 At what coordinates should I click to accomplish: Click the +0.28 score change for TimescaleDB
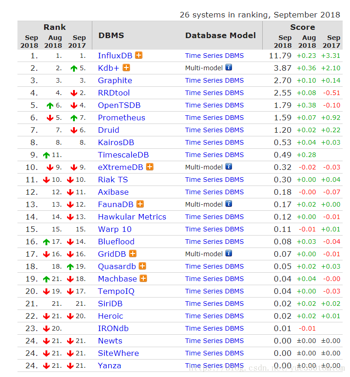[306, 155]
